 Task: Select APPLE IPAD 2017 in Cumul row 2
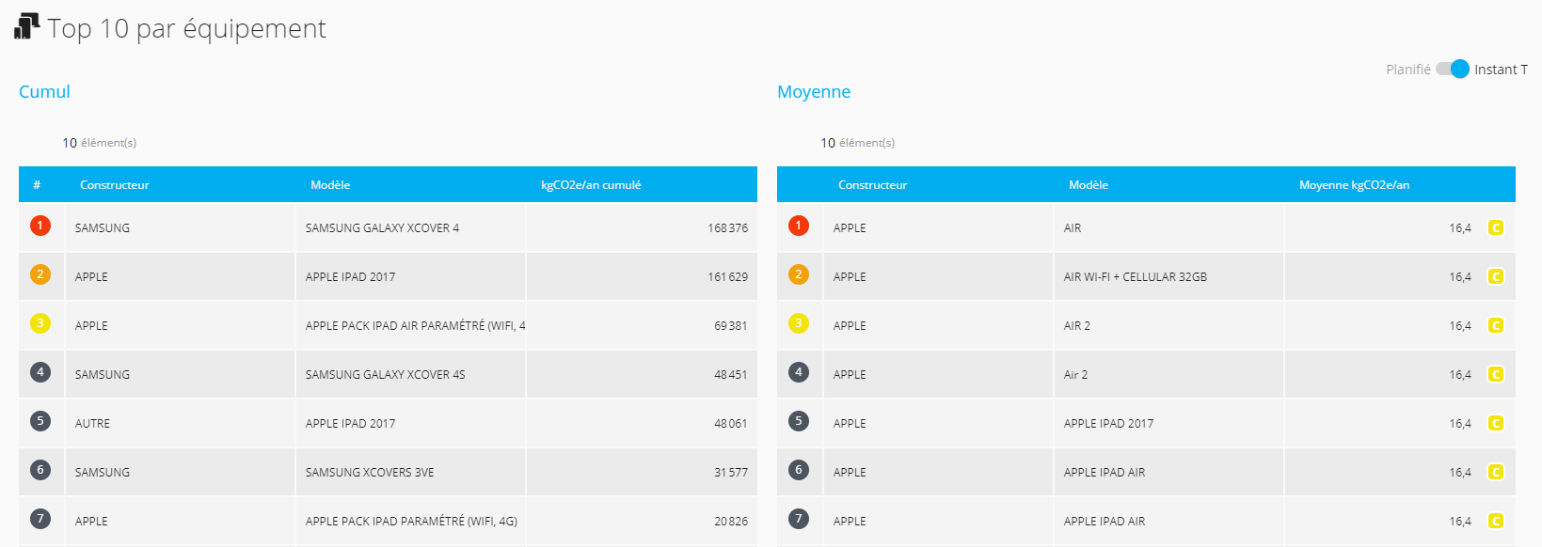[410, 276]
